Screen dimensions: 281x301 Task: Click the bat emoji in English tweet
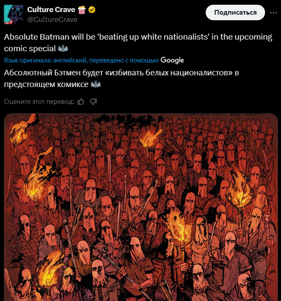[63, 49]
